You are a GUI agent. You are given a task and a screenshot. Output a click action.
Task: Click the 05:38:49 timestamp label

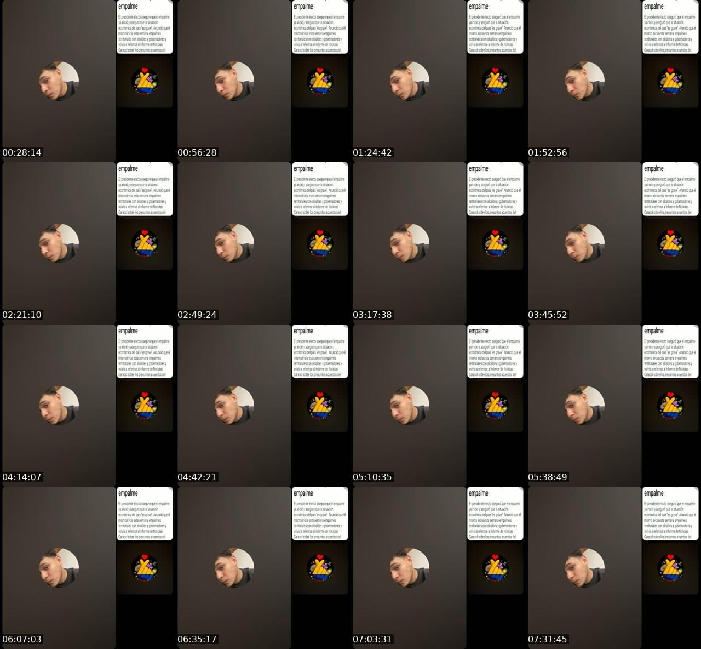[548, 477]
